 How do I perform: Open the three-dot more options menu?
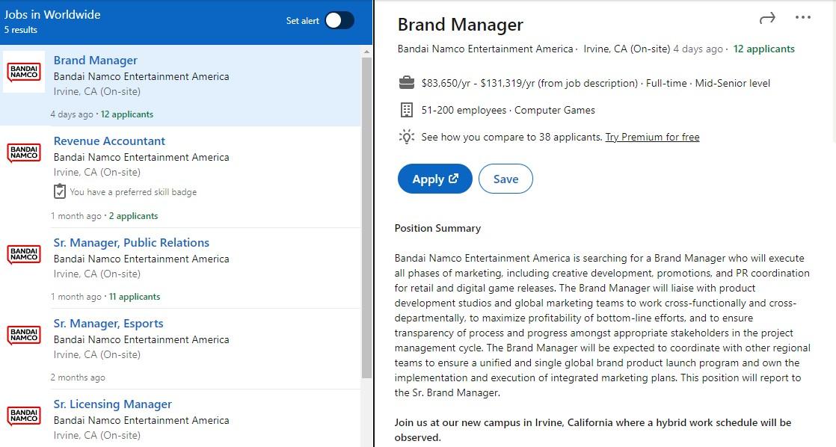click(803, 18)
